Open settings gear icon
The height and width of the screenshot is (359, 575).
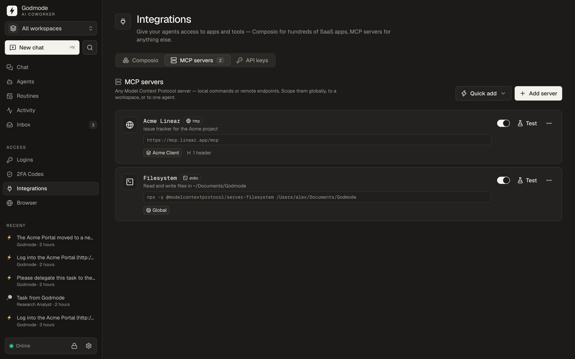point(89,346)
